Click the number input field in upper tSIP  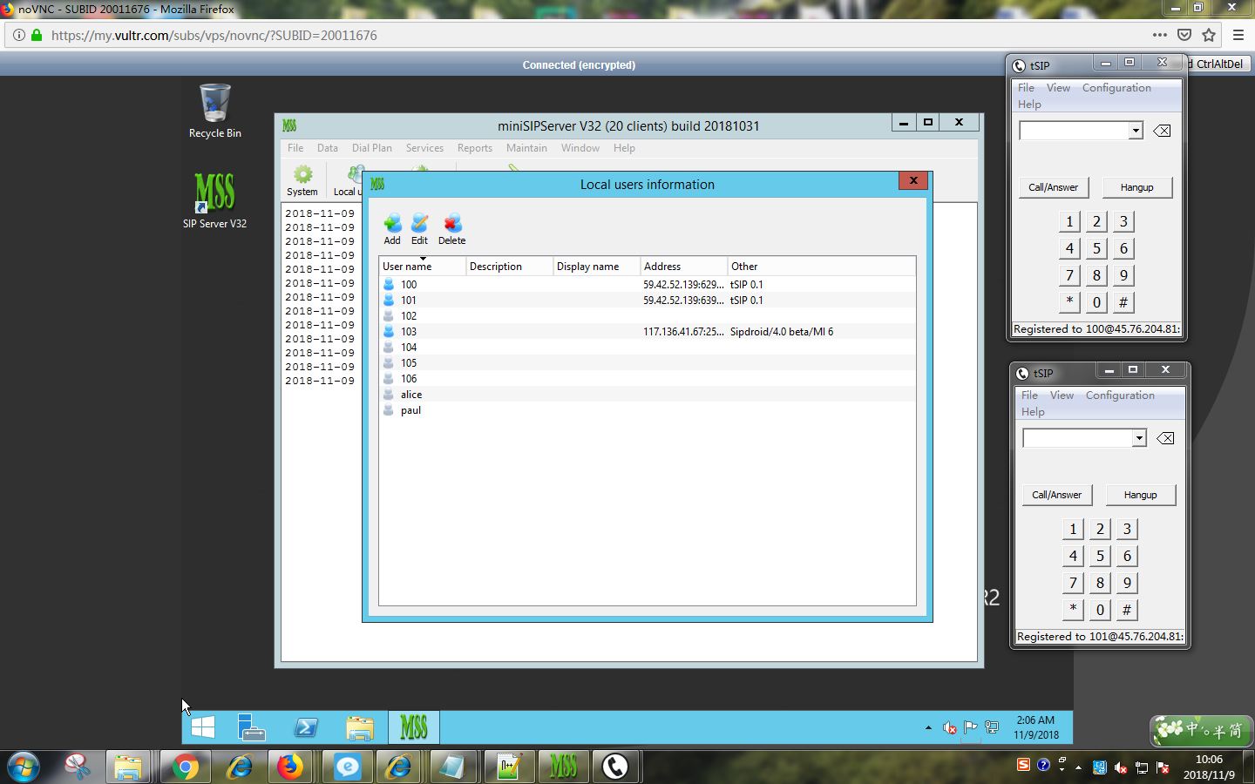[1075, 131]
